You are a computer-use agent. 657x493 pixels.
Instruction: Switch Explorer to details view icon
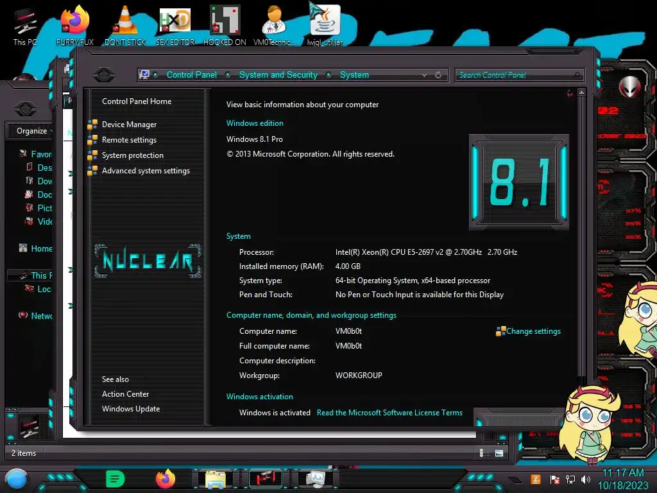point(481,453)
